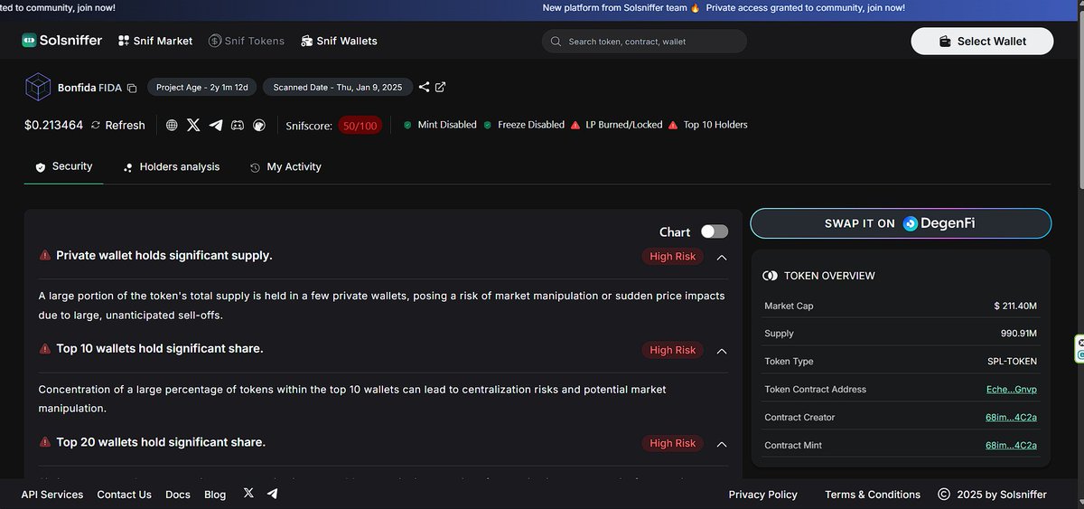Copy the FIDA token address icon
This screenshot has height=509, width=1084.
(x=132, y=89)
